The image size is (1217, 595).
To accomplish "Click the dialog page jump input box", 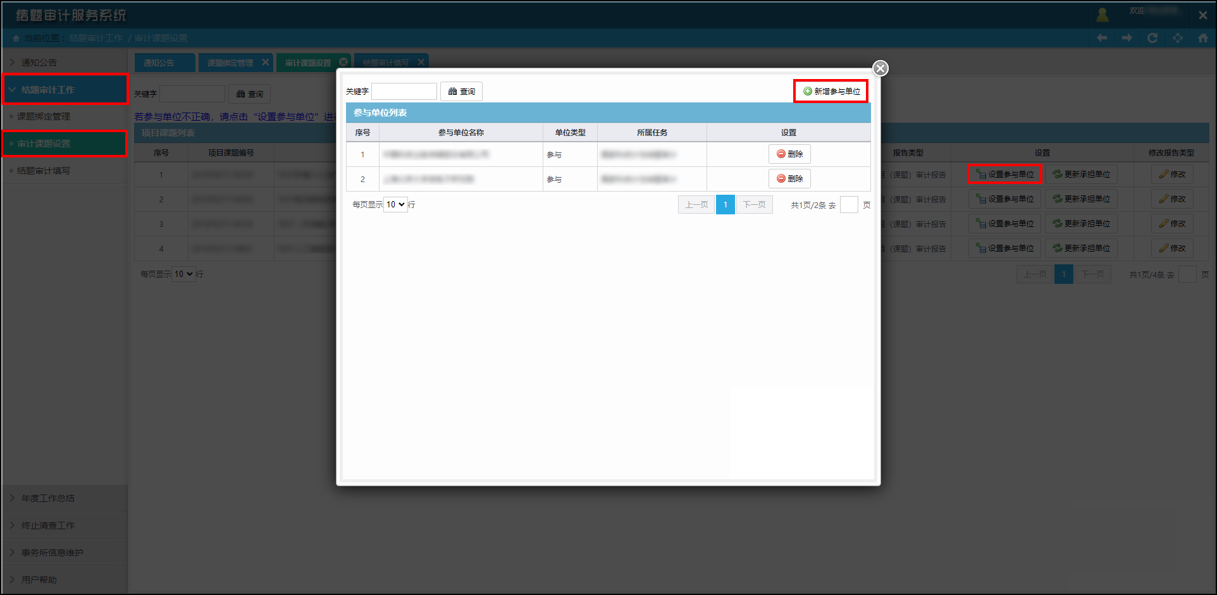I will pyautogui.click(x=848, y=205).
